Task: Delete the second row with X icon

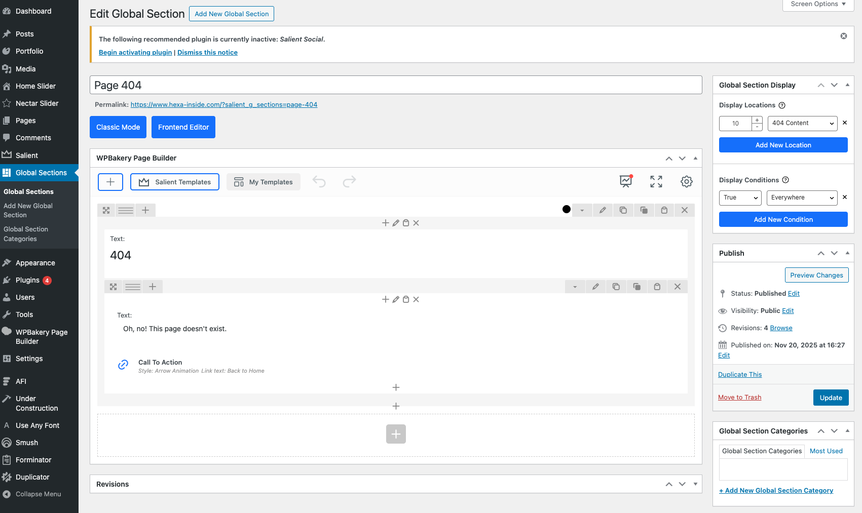Action: [678, 287]
